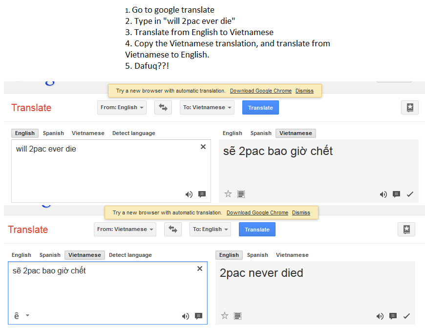Image resolution: width=425 pixels, height=328 pixels.
Task: Open the "From: Vietnamese" language dropdown
Action: (x=125, y=230)
